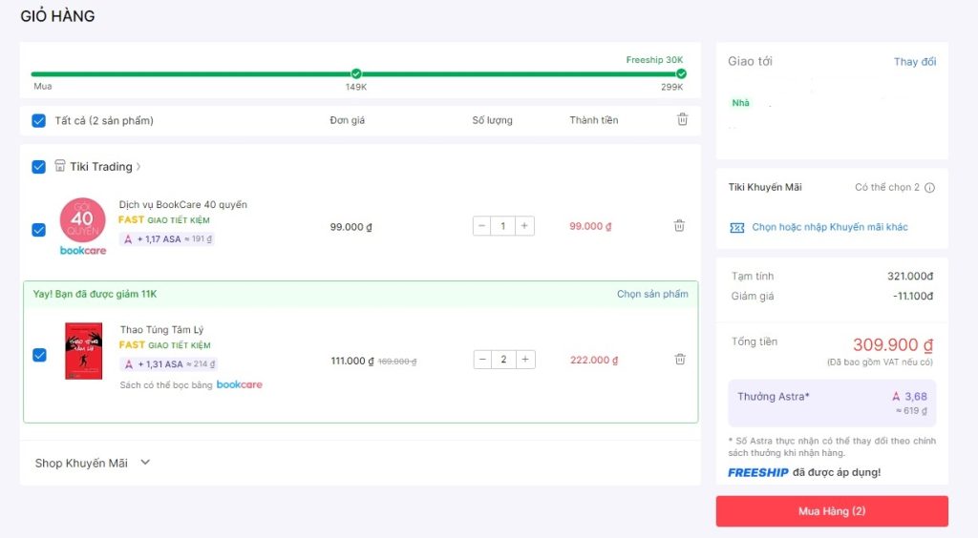Open info icon next to Có thể chọn 2
Screen dimensions: 978x538
click(x=929, y=187)
